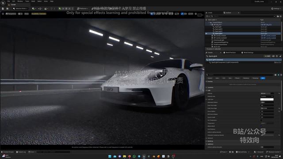Click the Show viewport button
This screenshot has height=159, width=283.
[x=27, y=14]
